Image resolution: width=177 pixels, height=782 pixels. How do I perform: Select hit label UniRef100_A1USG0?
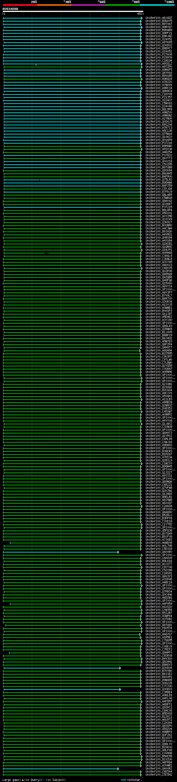159,607
